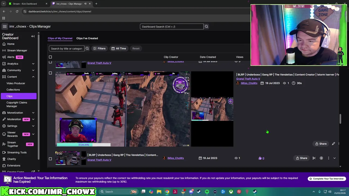
Task: Expand the Community section
Action: [x=33, y=70]
